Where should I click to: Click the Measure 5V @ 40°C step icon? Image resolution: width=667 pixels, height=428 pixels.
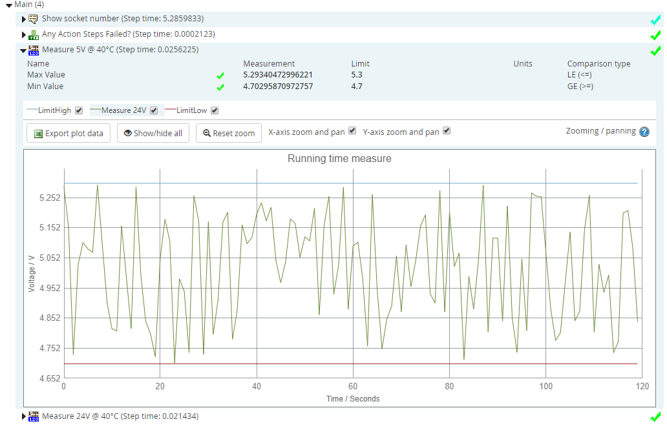coord(34,50)
